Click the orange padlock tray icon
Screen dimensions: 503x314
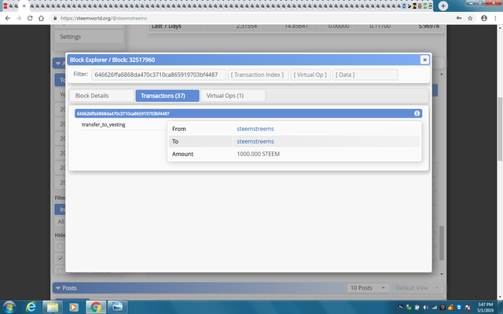[450, 307]
